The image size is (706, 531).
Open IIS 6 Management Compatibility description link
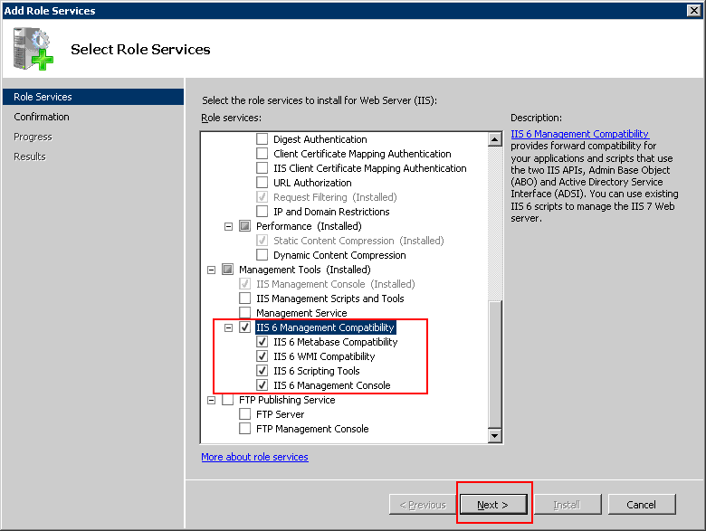579,134
